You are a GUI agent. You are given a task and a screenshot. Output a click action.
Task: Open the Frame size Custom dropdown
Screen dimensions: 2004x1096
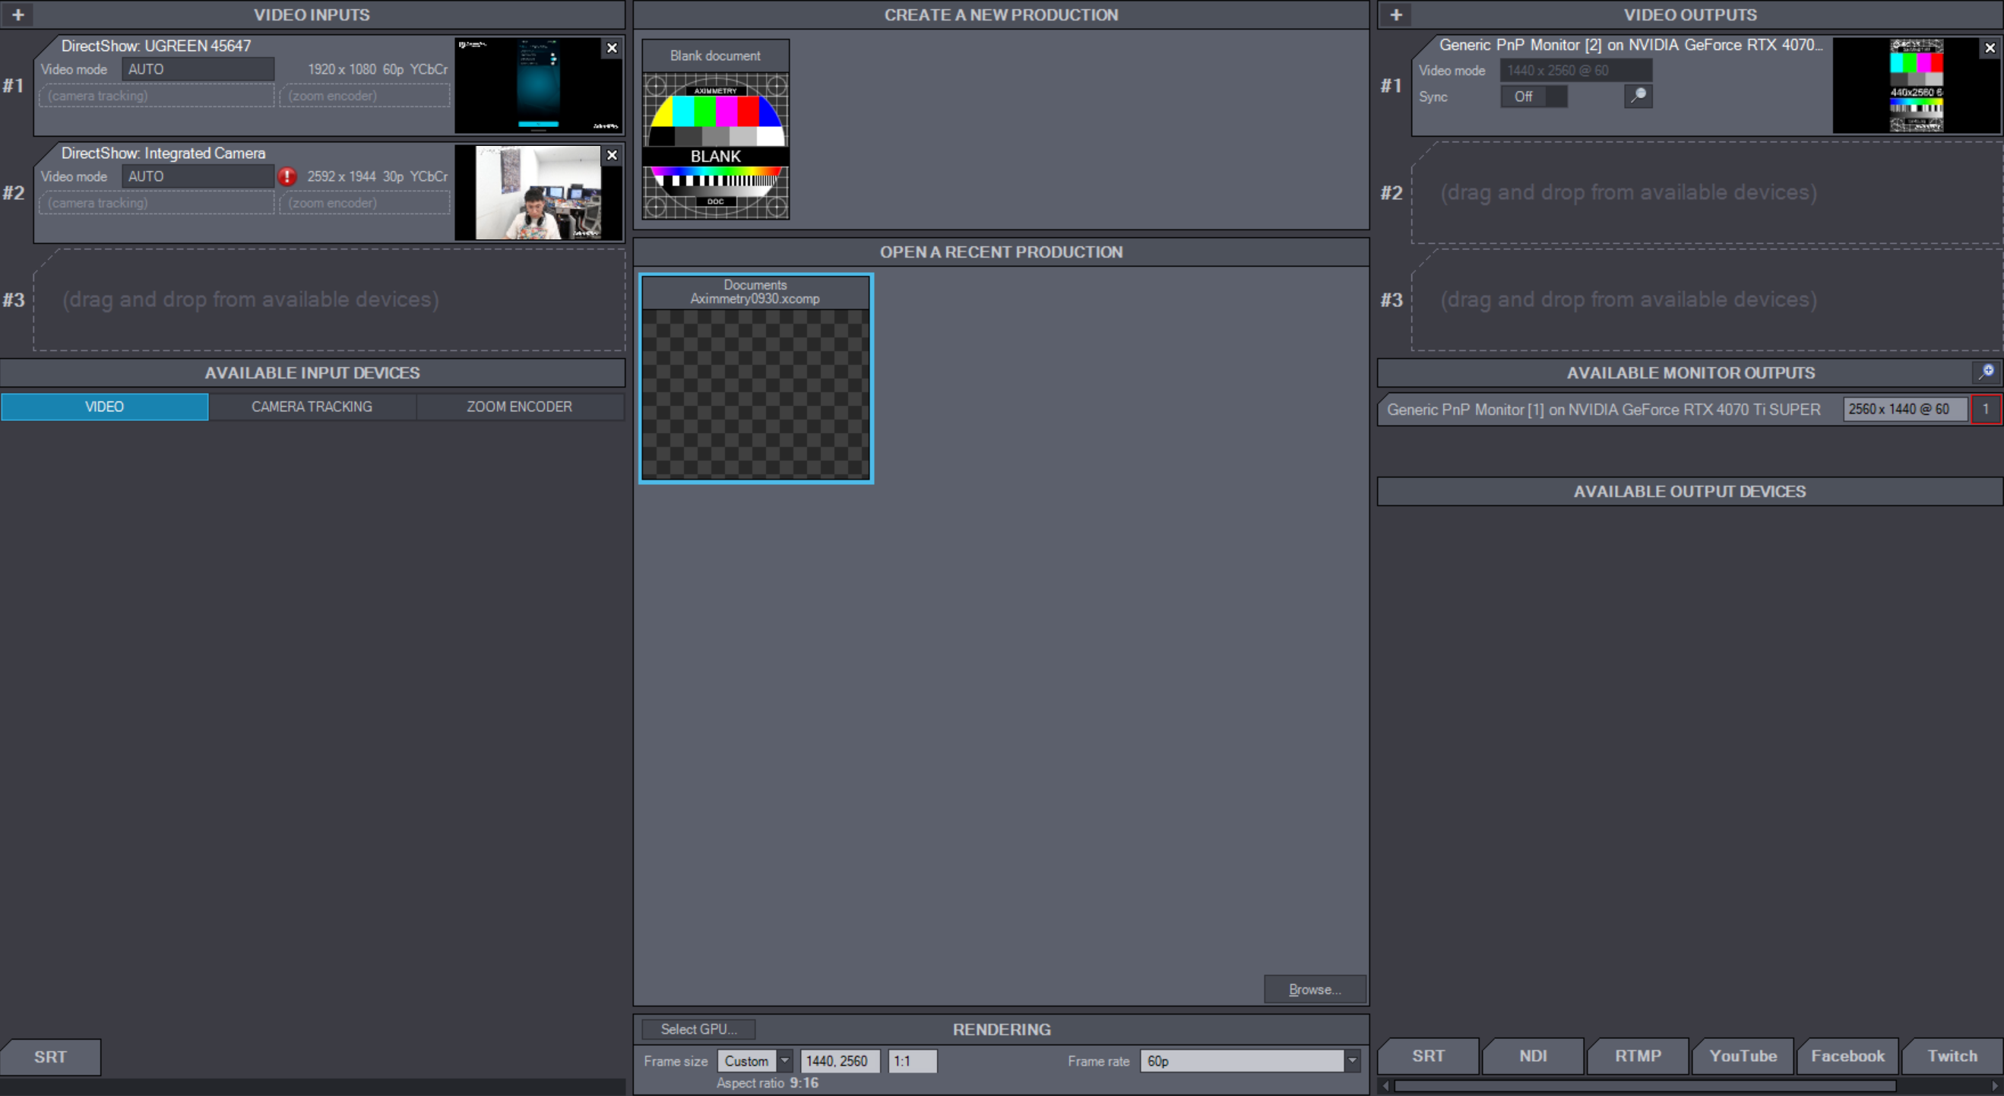785,1061
